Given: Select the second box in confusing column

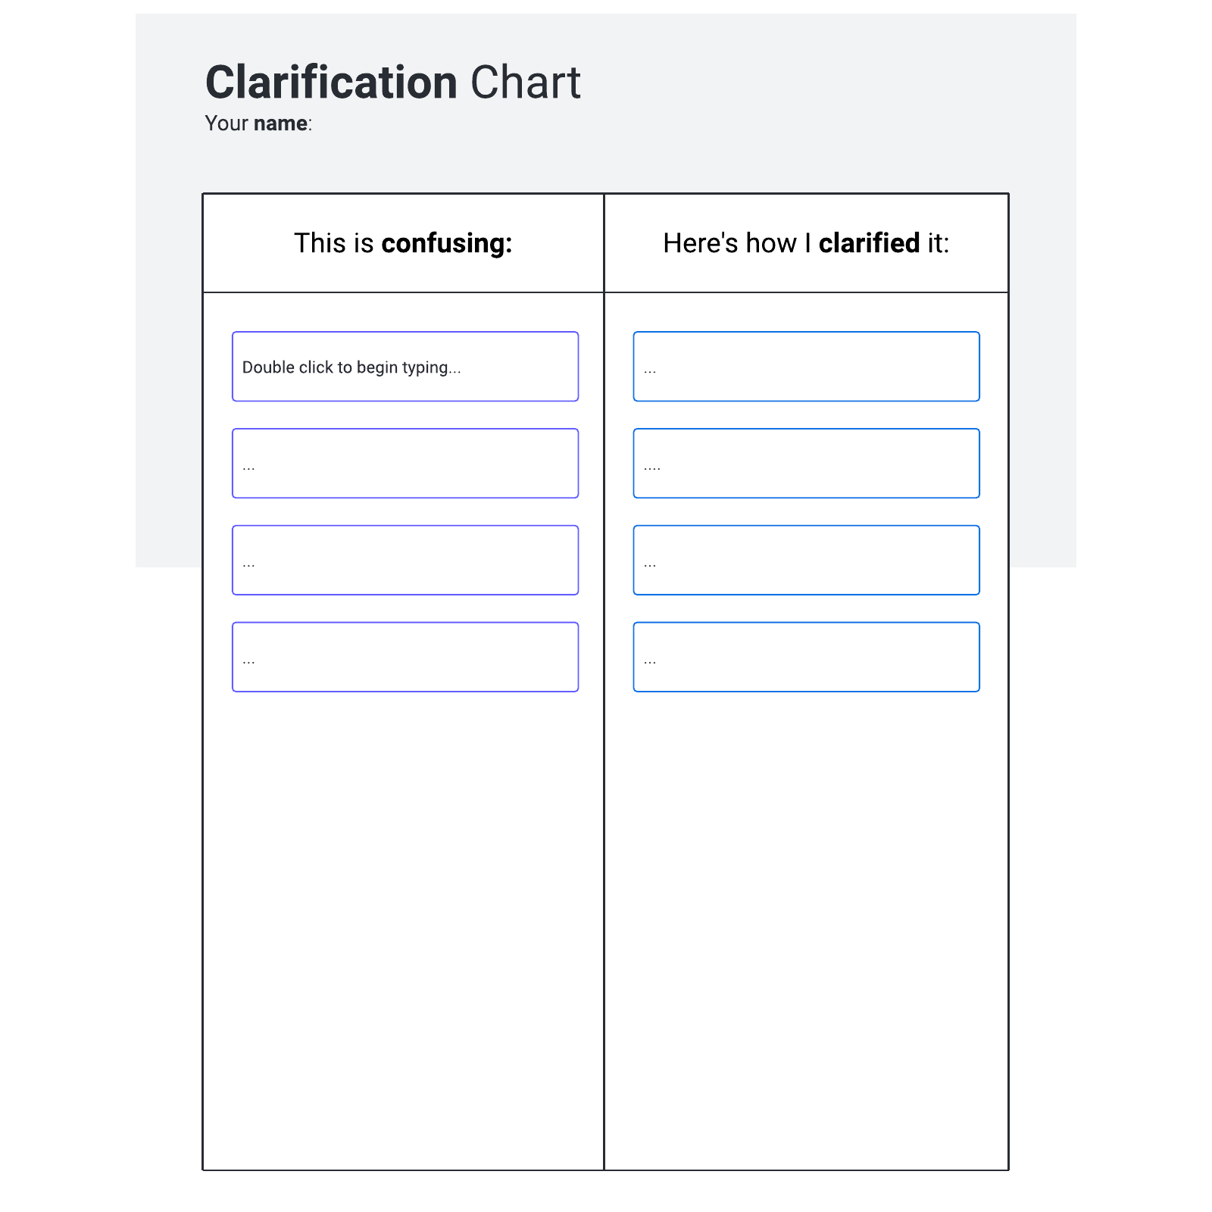Looking at the screenshot, I should pyautogui.click(x=405, y=464).
